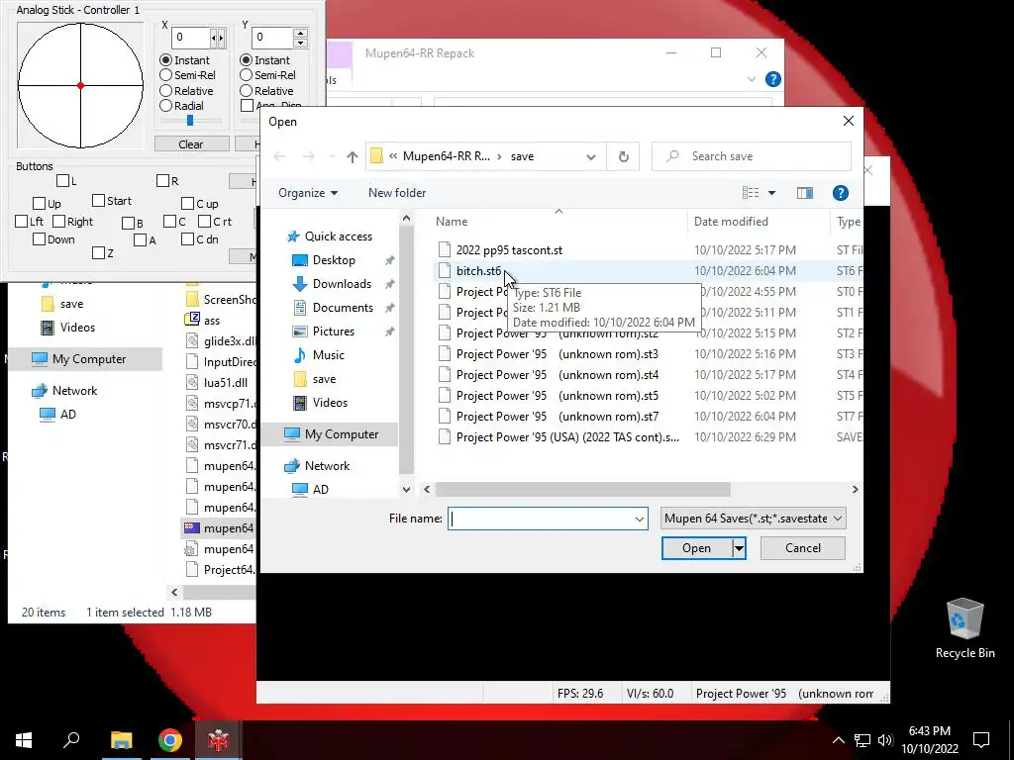
Task: Sort by the Name column header
Action: coord(452,222)
